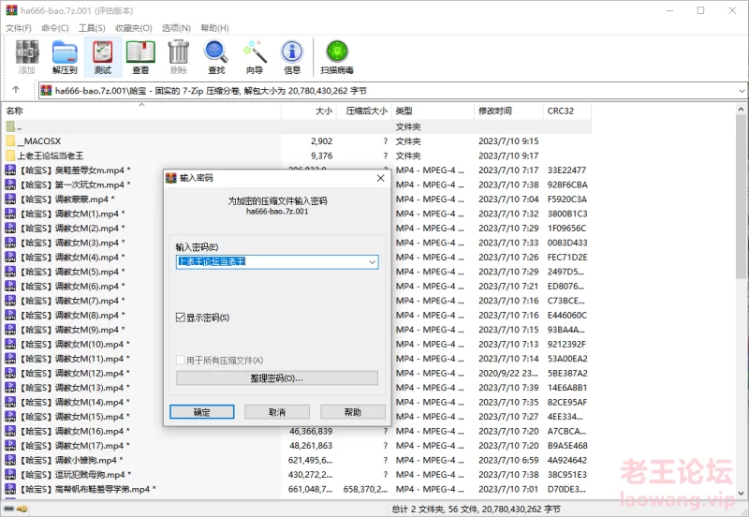The image size is (749, 517).
Task: Confirm password with 确定 button
Action: pyautogui.click(x=201, y=412)
